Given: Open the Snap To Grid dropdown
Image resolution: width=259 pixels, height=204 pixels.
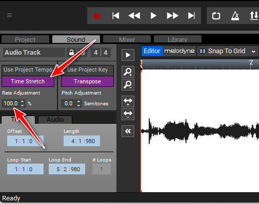Looking at the screenshot, I should (228, 51).
